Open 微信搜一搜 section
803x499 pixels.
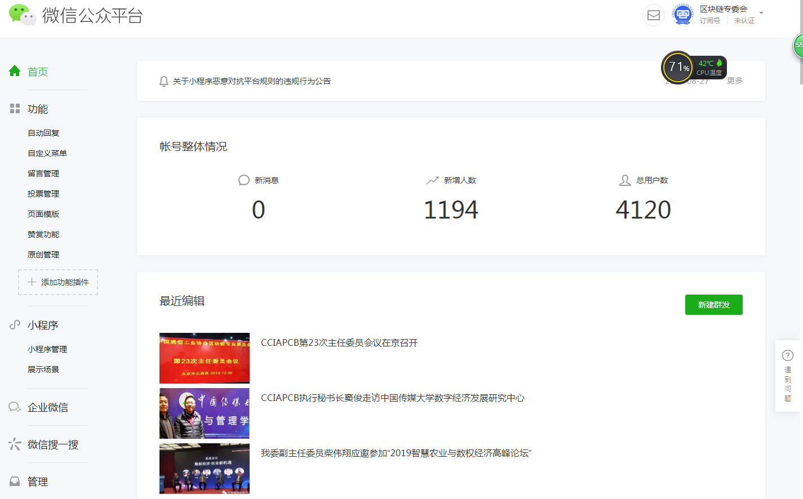[53, 444]
